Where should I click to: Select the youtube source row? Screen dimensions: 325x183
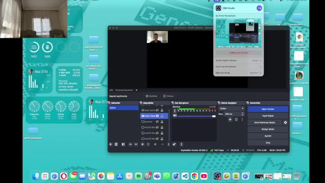154,122
